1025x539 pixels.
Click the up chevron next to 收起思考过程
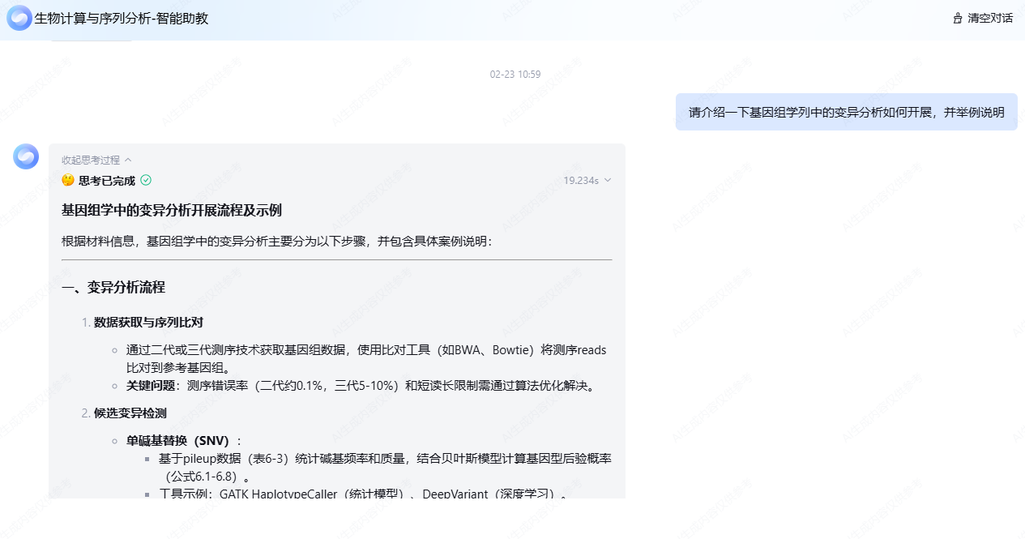click(x=128, y=160)
